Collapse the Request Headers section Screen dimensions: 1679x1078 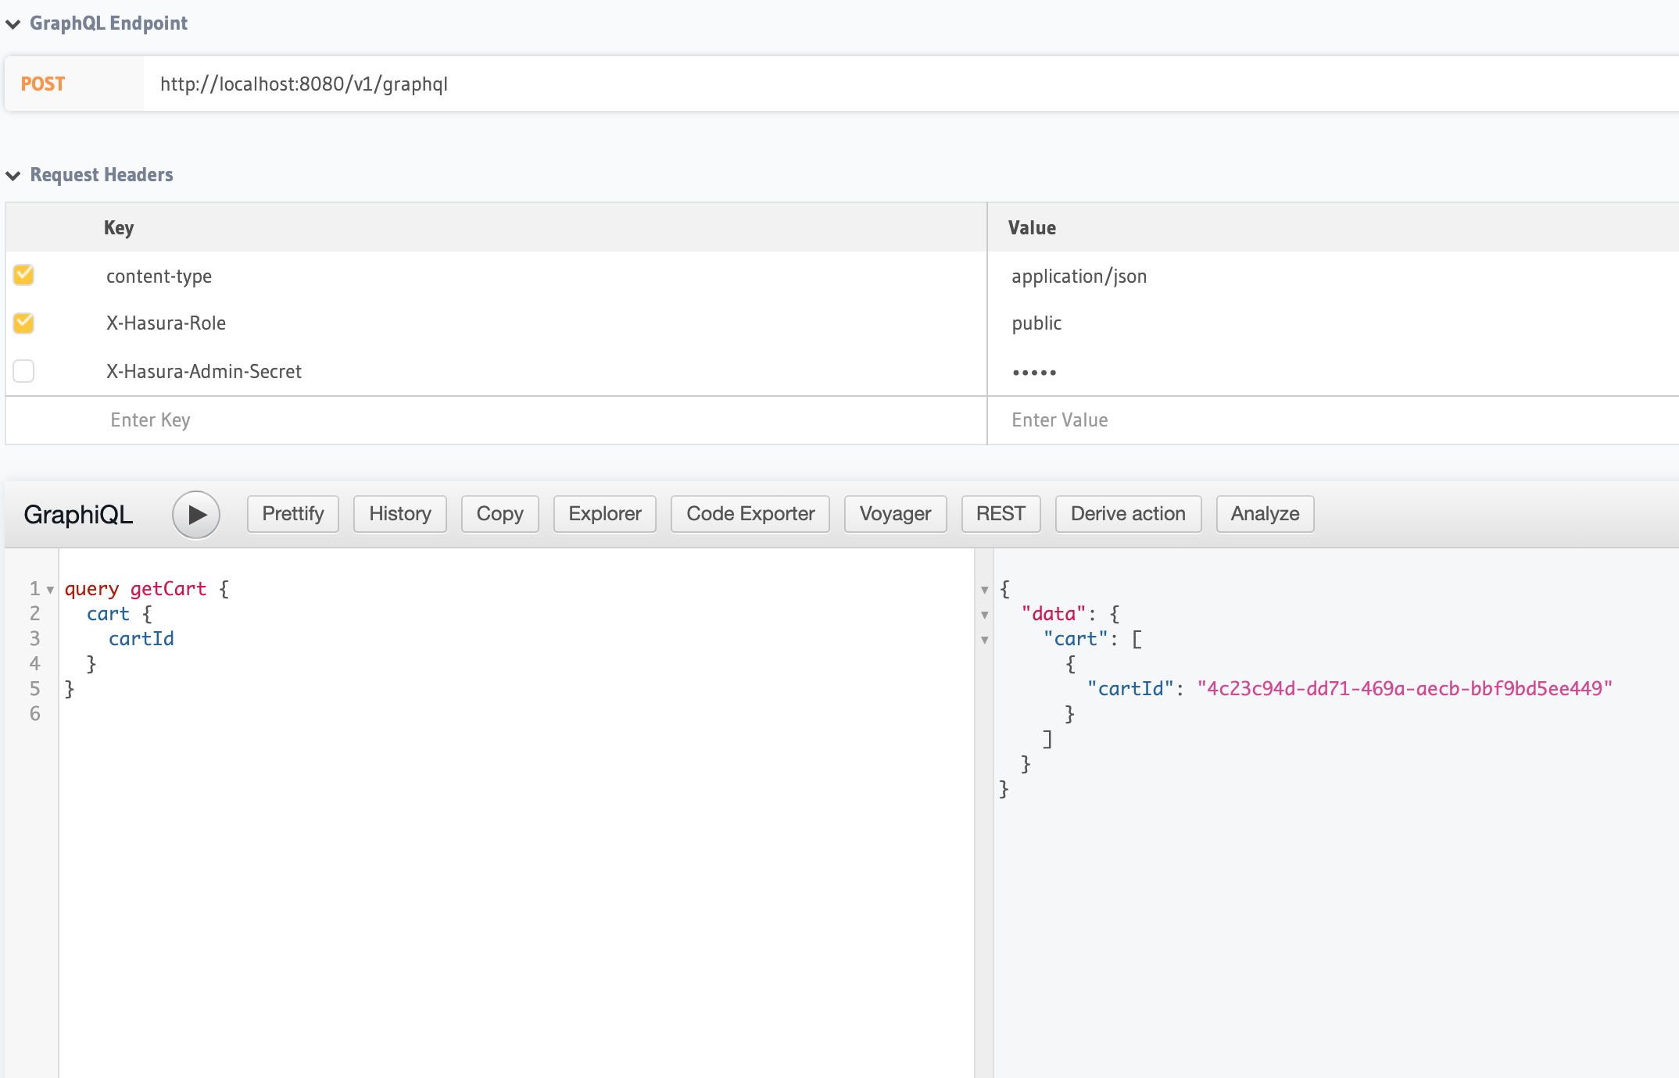[13, 175]
